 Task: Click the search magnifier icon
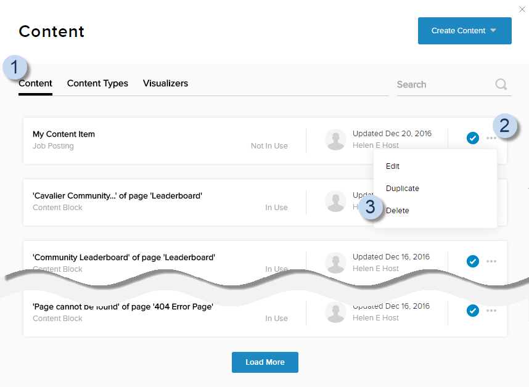501,84
